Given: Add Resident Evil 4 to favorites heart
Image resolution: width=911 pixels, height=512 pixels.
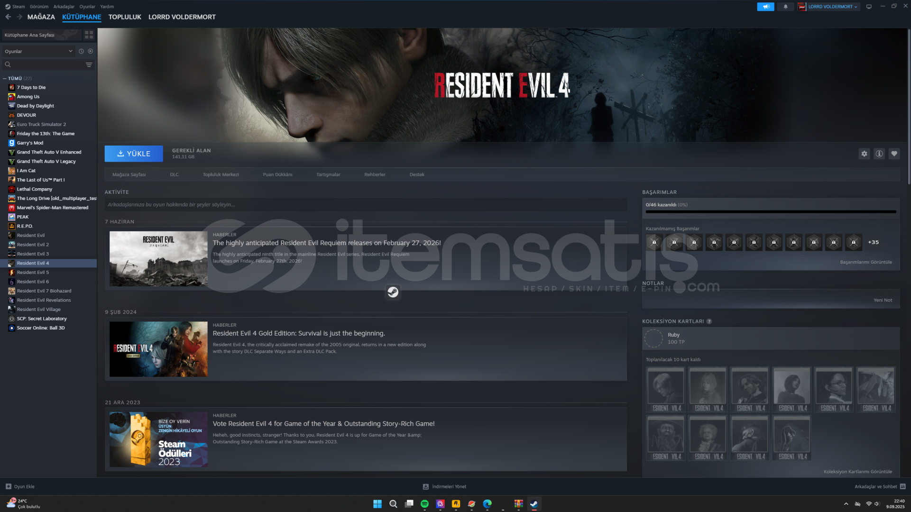Looking at the screenshot, I should click(x=894, y=154).
